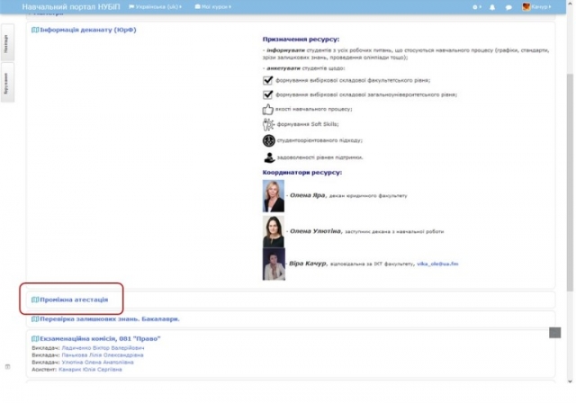Screen dimensions: 576x403
Task: Click the course icon beside Інформація деканату
Action: click(35, 30)
